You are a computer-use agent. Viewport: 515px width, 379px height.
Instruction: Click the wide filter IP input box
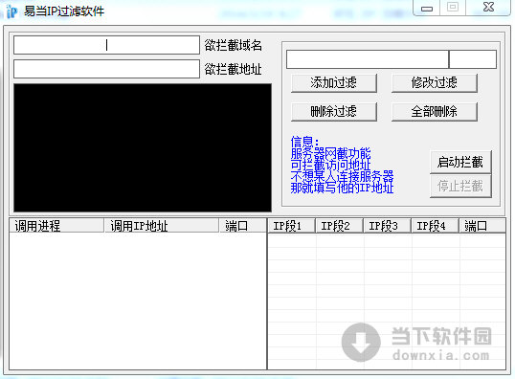368,59
